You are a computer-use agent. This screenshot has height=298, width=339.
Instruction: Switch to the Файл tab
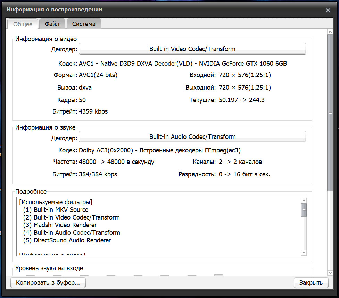[52, 24]
